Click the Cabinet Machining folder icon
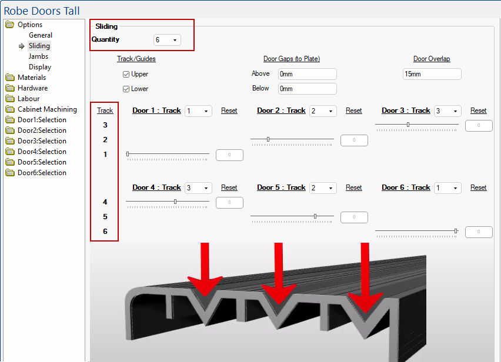 point(10,109)
